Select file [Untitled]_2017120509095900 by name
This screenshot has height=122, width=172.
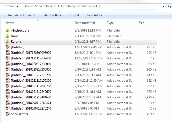31,53
